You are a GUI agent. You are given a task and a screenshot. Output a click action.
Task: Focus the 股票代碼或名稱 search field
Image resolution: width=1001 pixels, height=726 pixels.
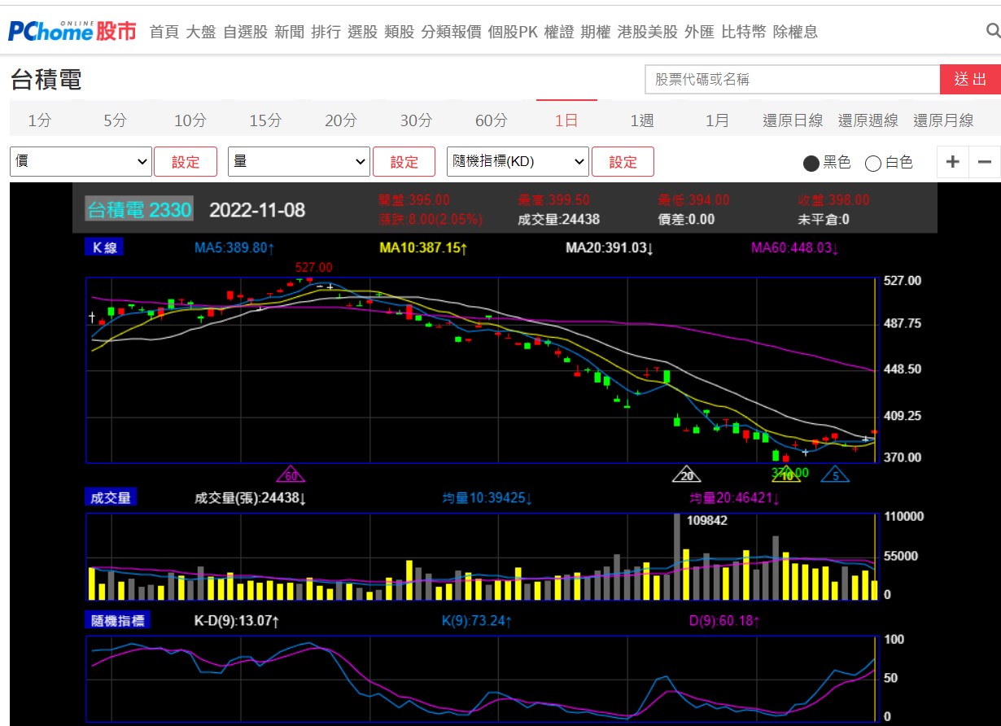point(793,79)
